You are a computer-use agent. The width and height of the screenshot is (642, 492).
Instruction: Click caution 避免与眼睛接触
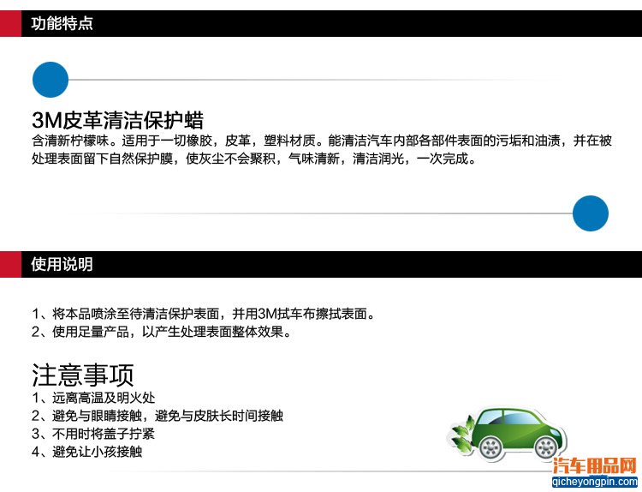coord(158,416)
